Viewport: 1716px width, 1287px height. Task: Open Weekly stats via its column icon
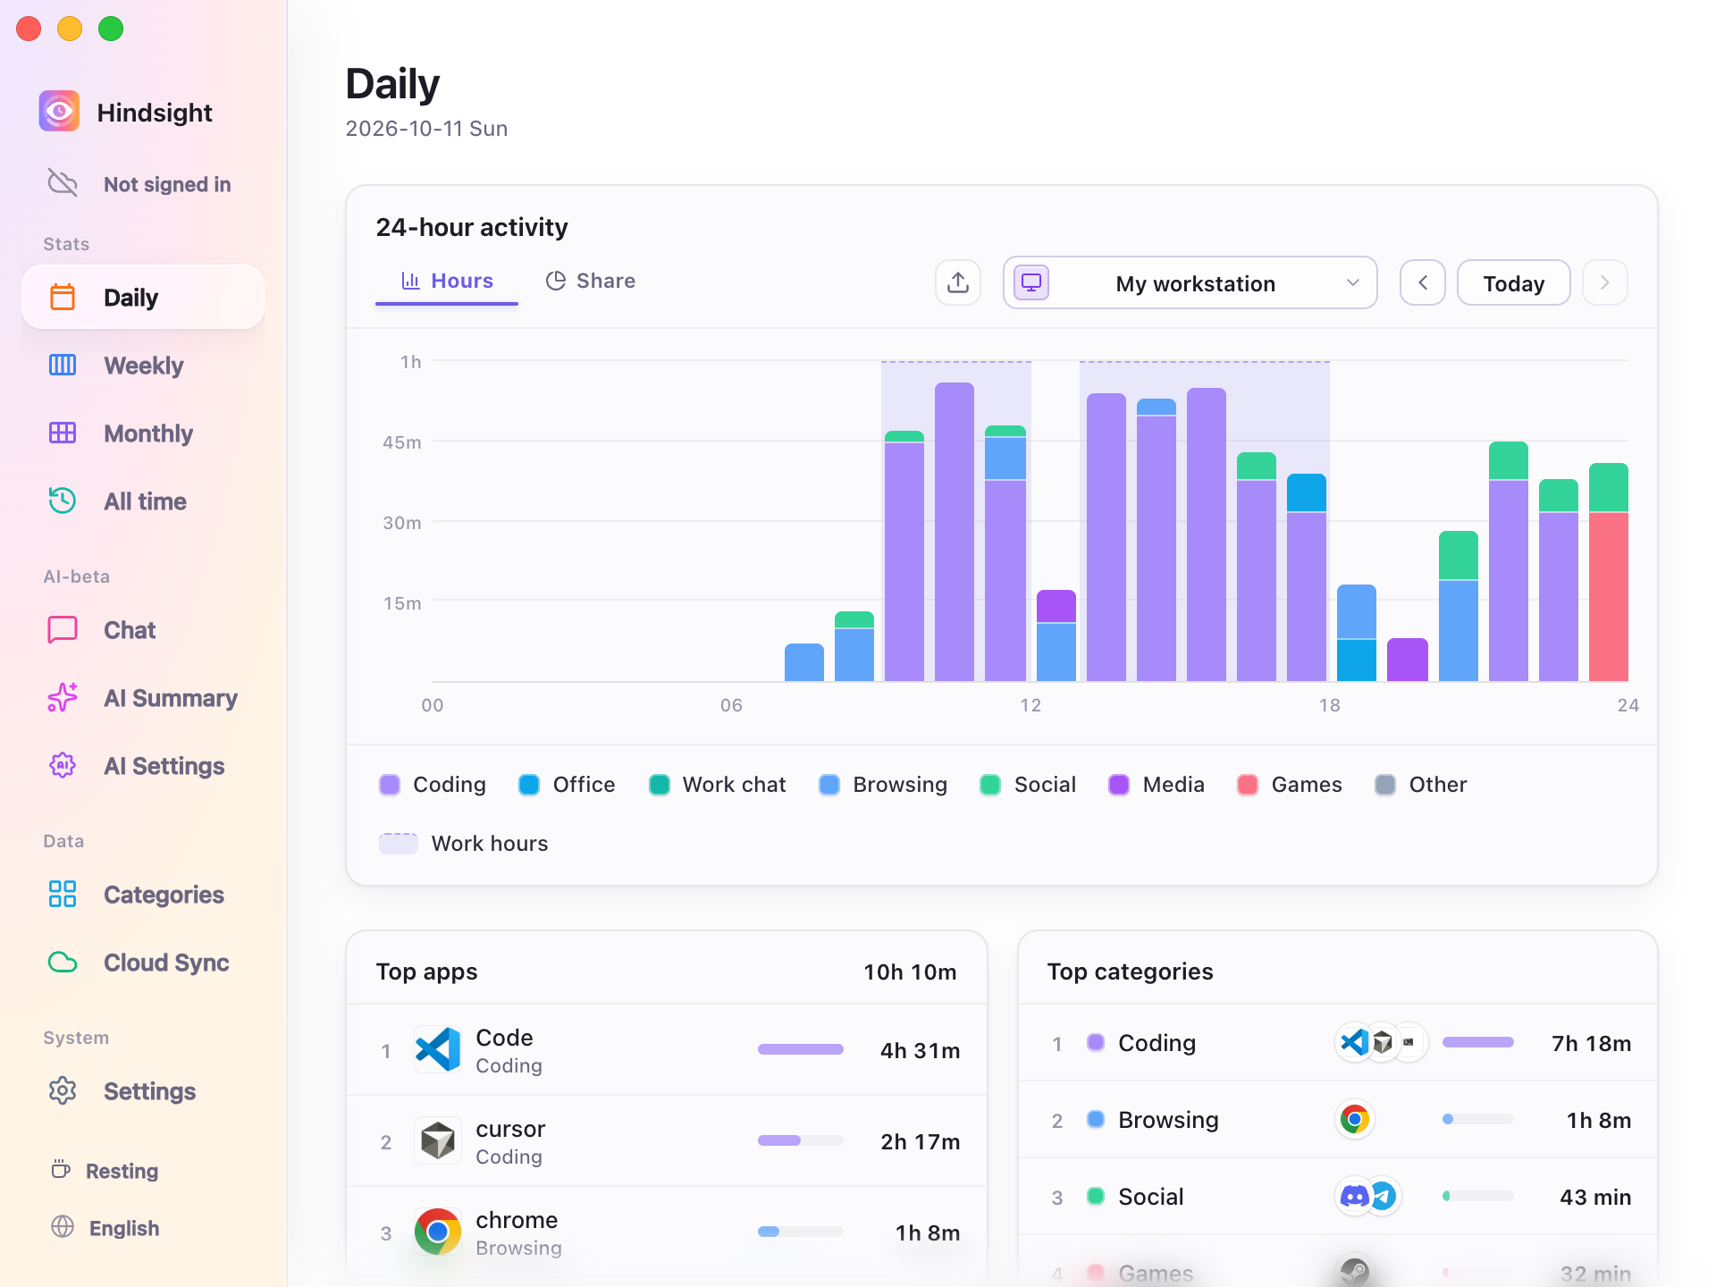[x=63, y=365]
